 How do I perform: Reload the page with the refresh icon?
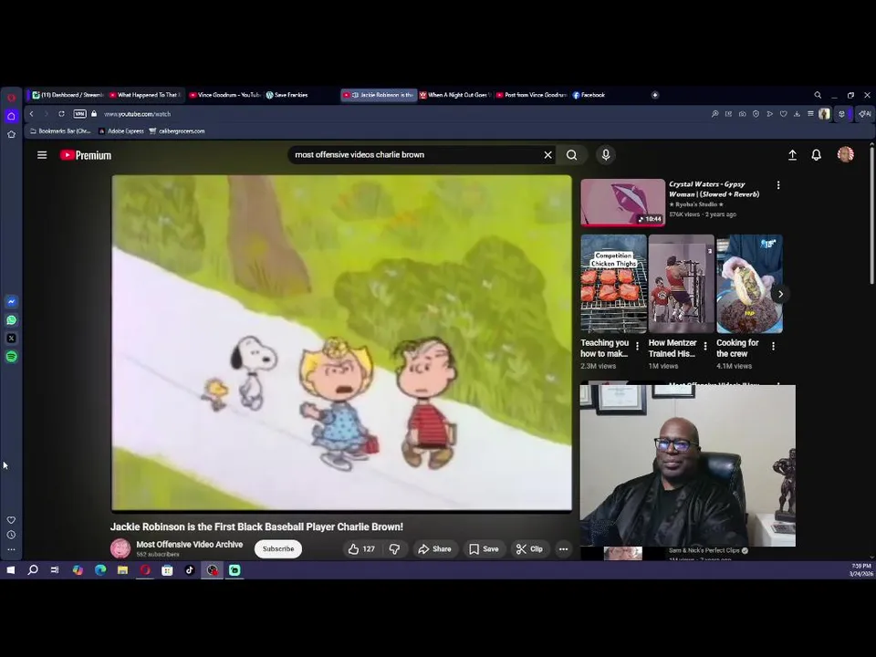(61, 114)
